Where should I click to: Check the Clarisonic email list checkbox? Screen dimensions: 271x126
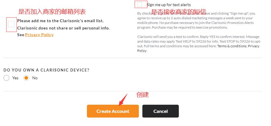pos(11,24)
